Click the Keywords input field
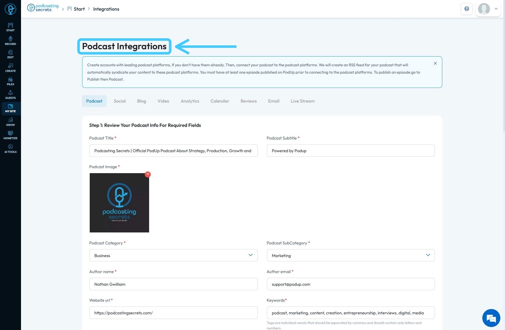Viewport: 505px width, 330px height. (351, 313)
